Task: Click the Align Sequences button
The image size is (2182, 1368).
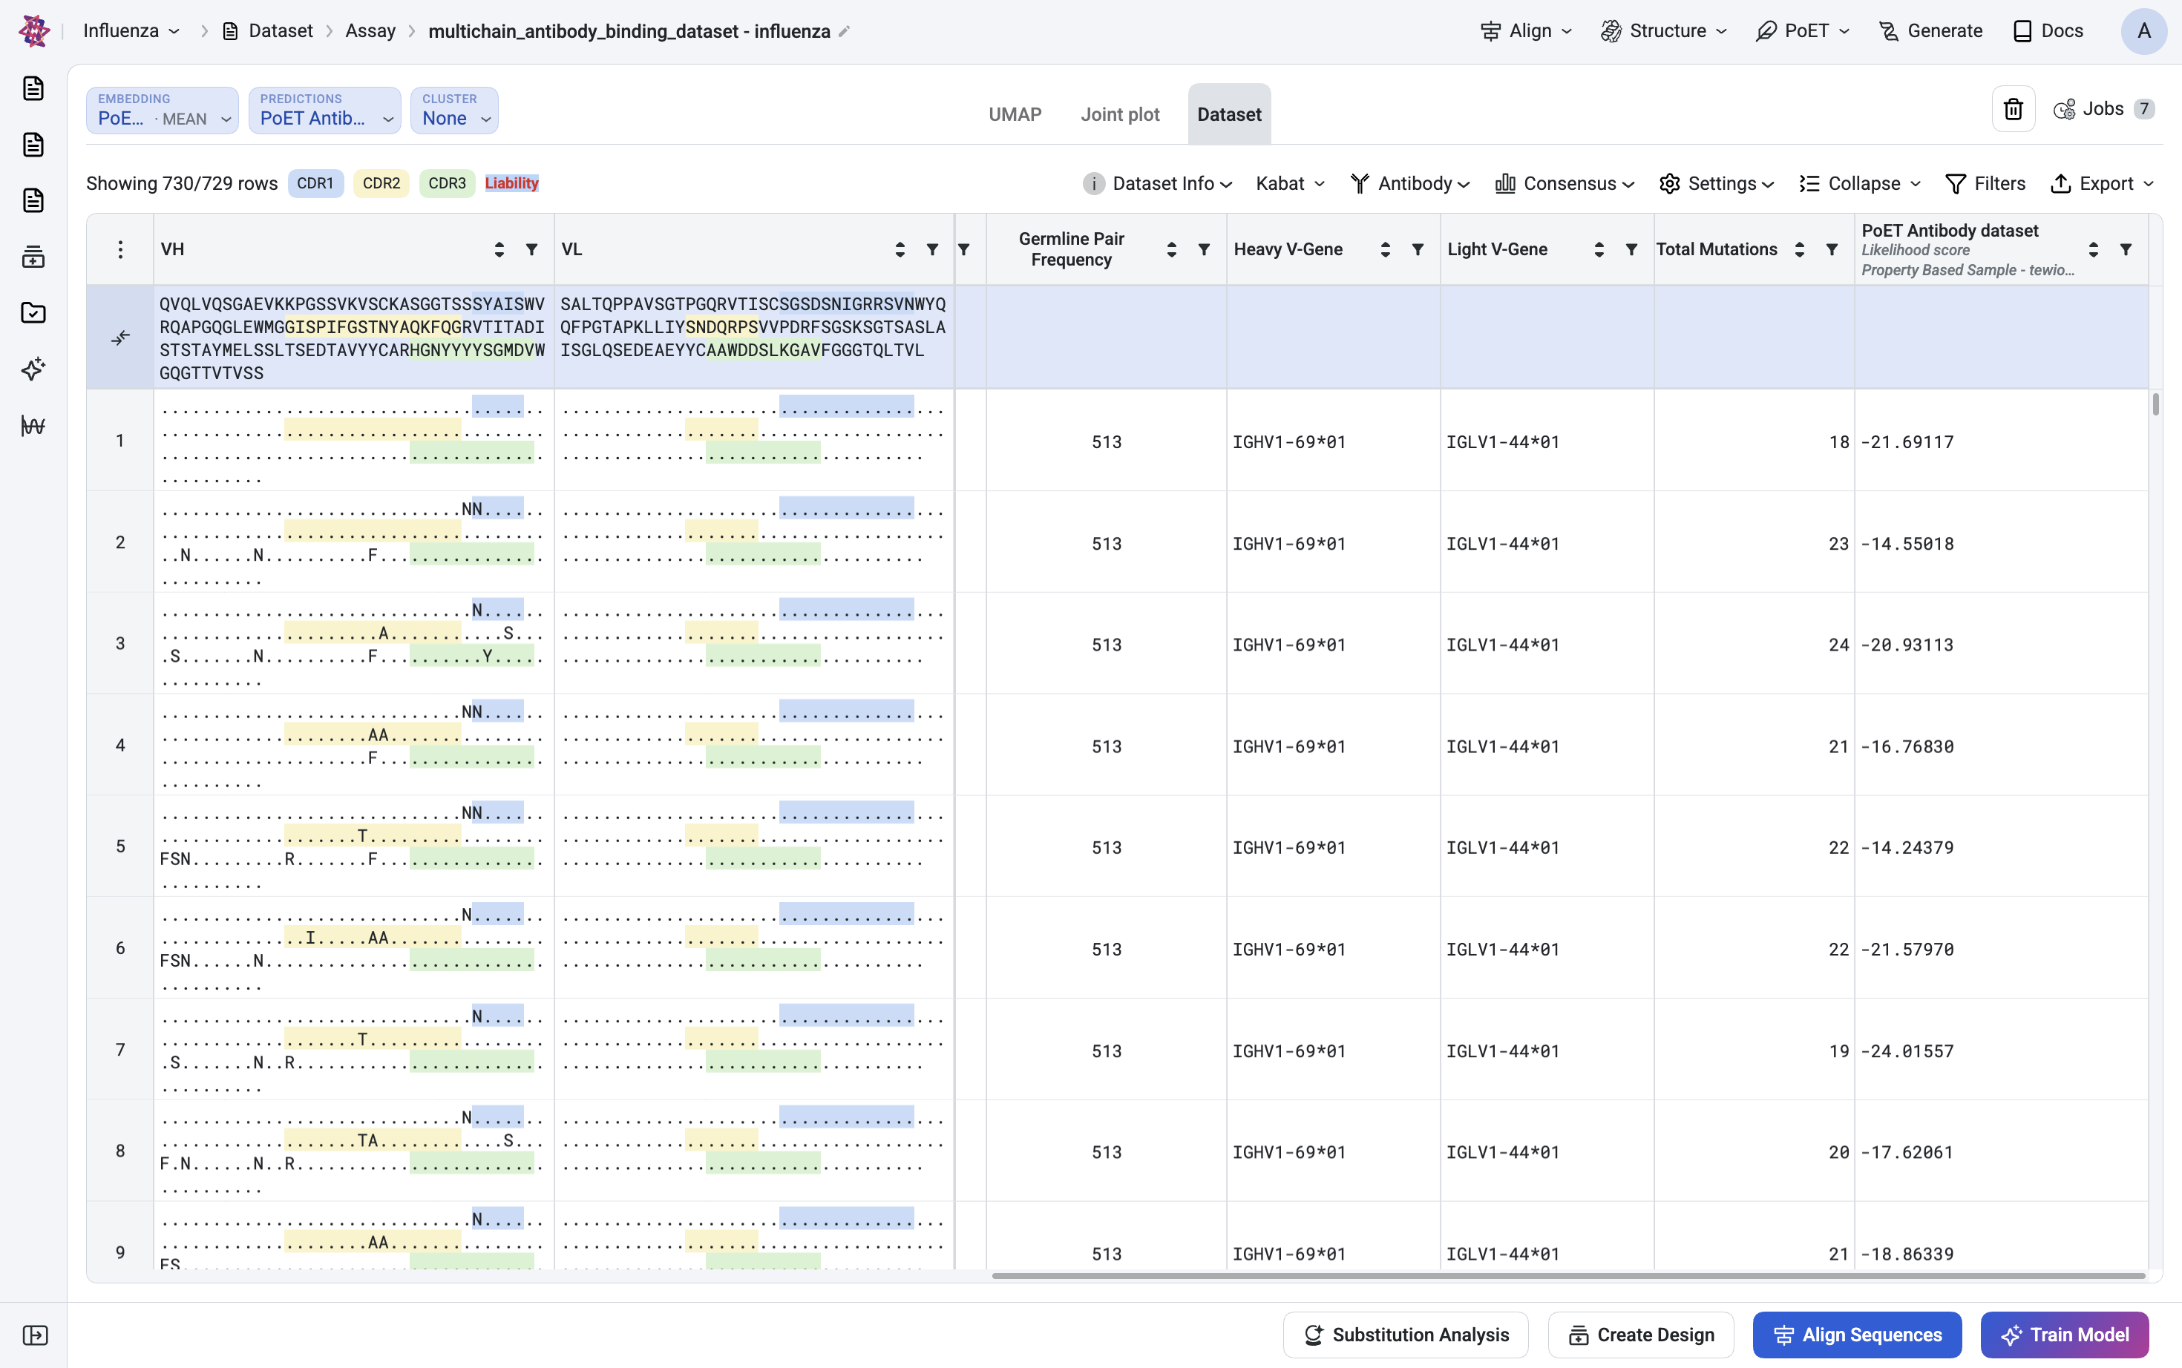Action: click(x=1857, y=1335)
